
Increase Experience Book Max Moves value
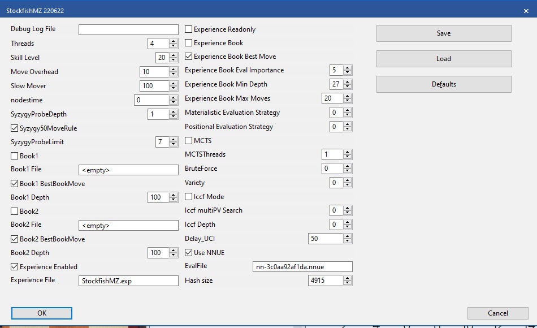pos(347,96)
